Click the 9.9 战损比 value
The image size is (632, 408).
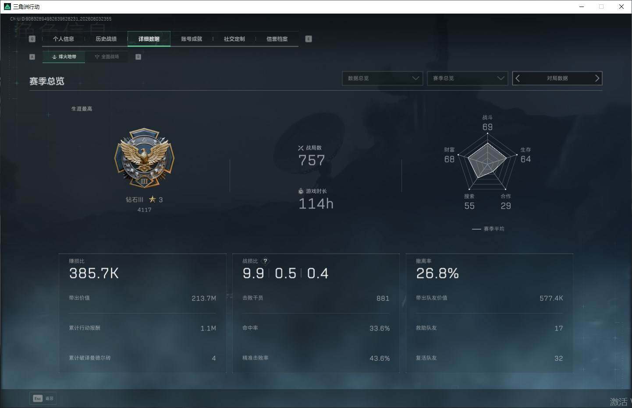click(253, 274)
